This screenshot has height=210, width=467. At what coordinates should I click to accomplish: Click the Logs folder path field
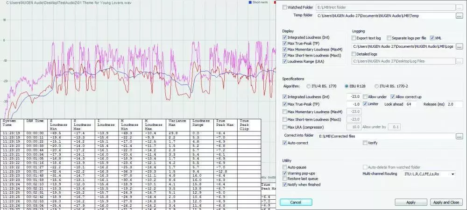(x=403, y=46)
